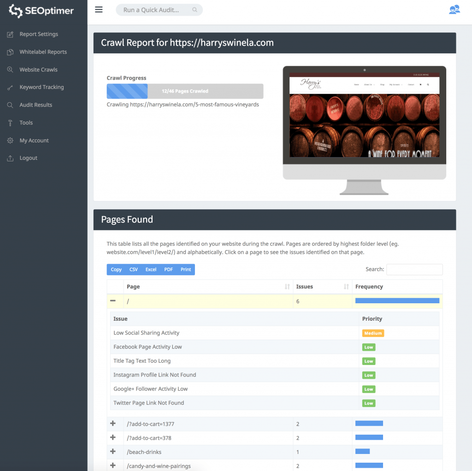Expand the /candy-and-wine-pairings row

click(x=113, y=465)
